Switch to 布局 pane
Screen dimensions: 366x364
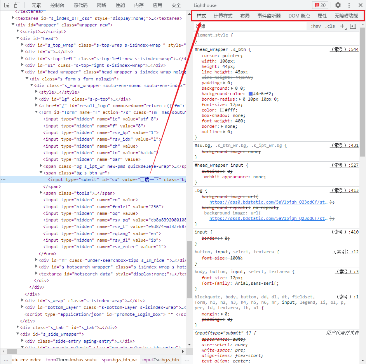[x=245, y=16]
